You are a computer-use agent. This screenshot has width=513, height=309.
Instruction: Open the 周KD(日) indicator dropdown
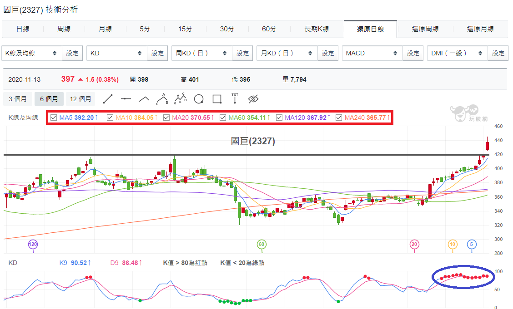202,53
